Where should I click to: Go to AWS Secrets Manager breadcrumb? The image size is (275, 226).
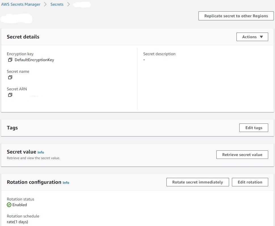(21, 4)
